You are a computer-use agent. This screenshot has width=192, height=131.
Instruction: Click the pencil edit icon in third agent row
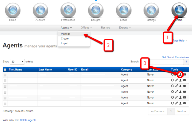(176, 86)
